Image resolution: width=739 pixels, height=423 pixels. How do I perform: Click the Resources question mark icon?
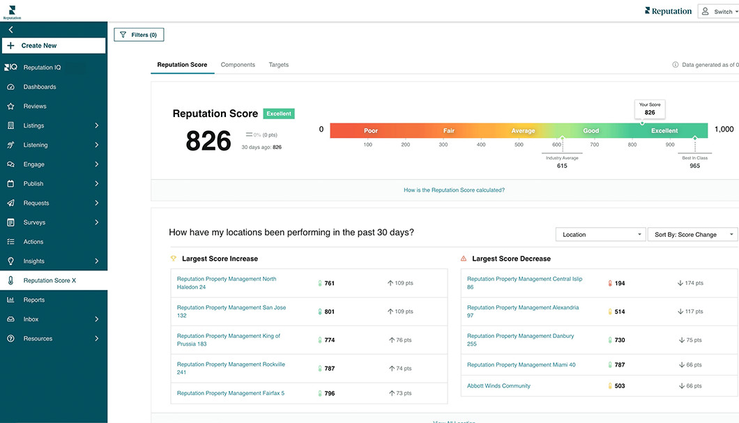[10, 338]
